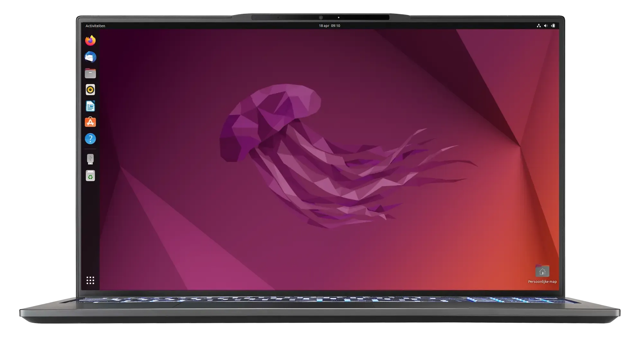
Task: Open Ubuntu Software store
Action: click(x=90, y=122)
